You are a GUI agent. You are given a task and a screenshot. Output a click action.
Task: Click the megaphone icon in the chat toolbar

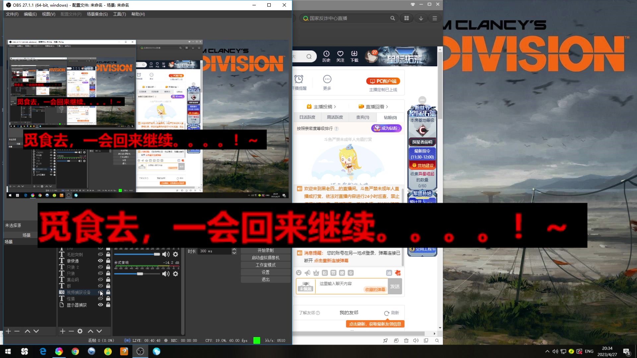coord(308,273)
